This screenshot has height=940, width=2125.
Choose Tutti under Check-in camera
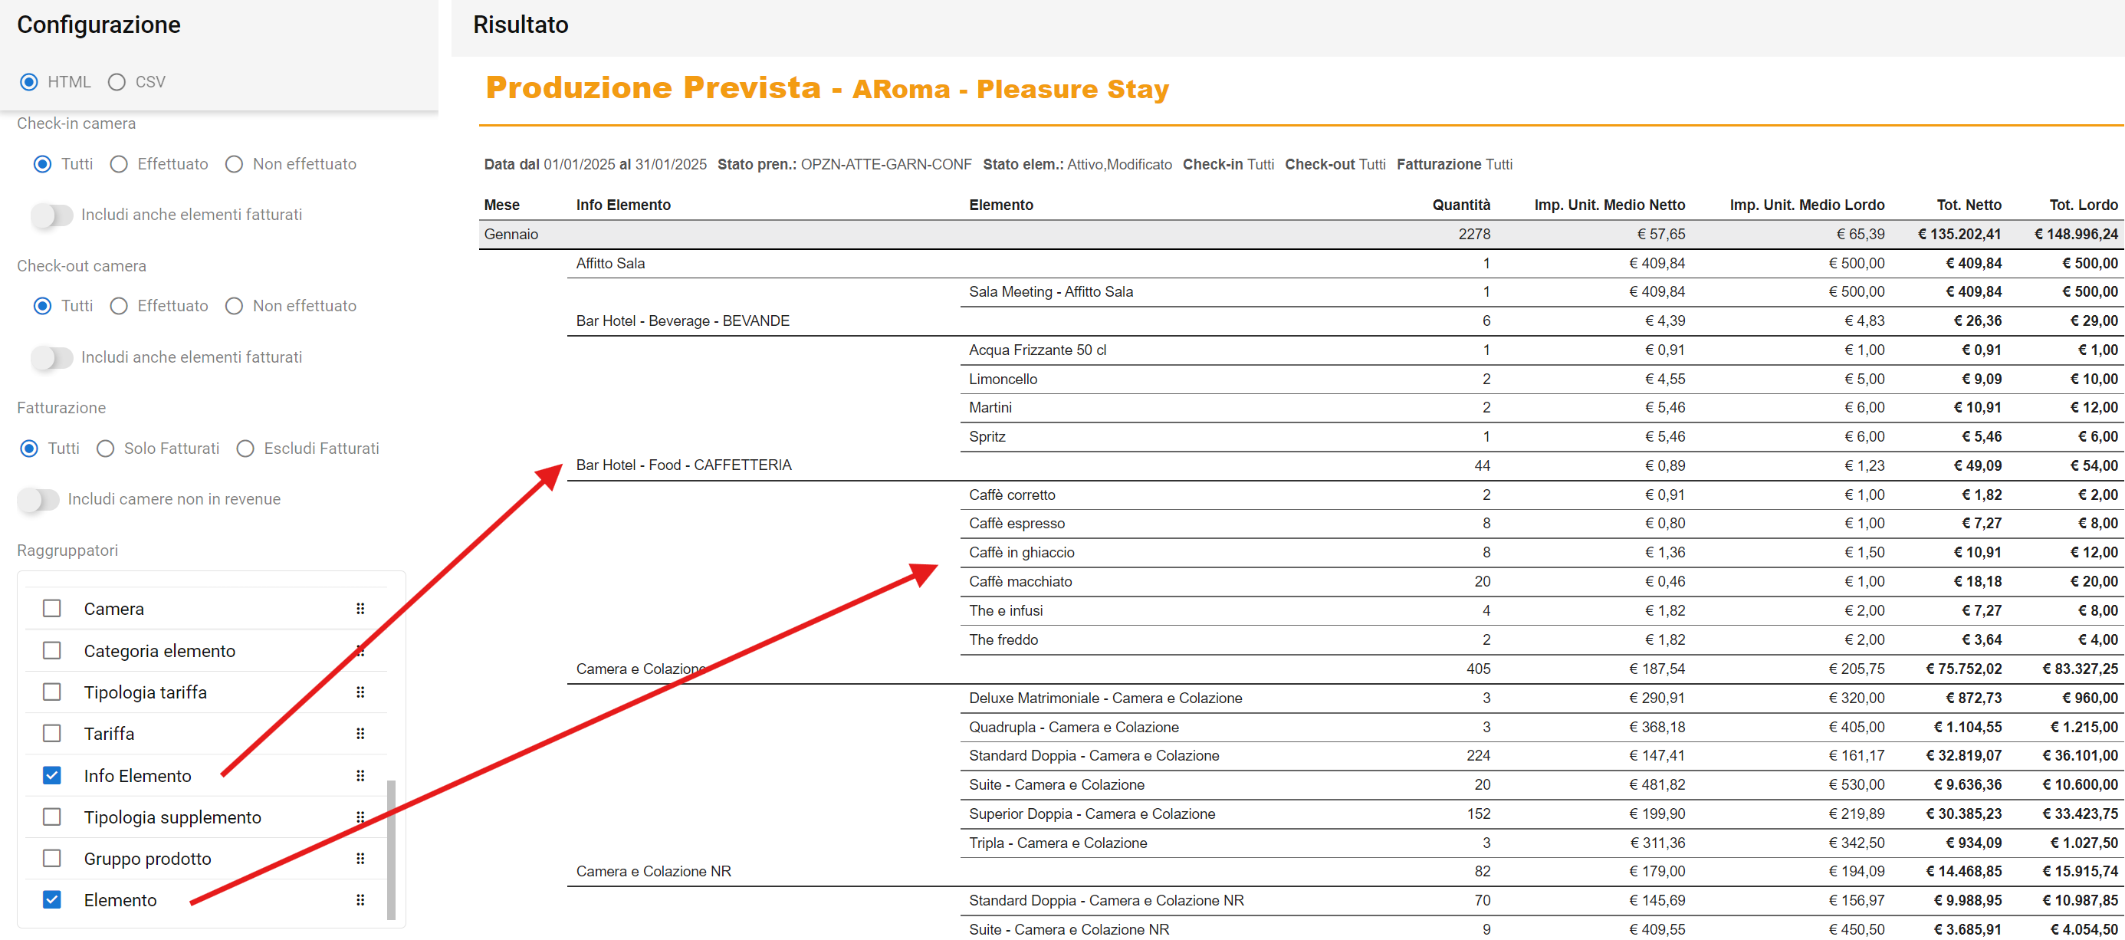click(x=43, y=164)
